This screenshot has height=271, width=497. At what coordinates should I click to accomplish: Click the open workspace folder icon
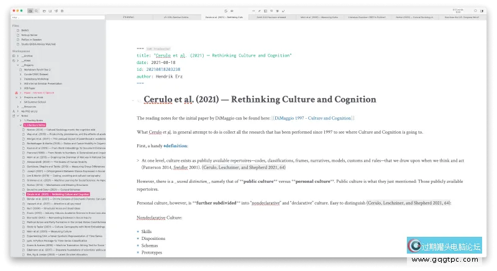coord(44,11)
